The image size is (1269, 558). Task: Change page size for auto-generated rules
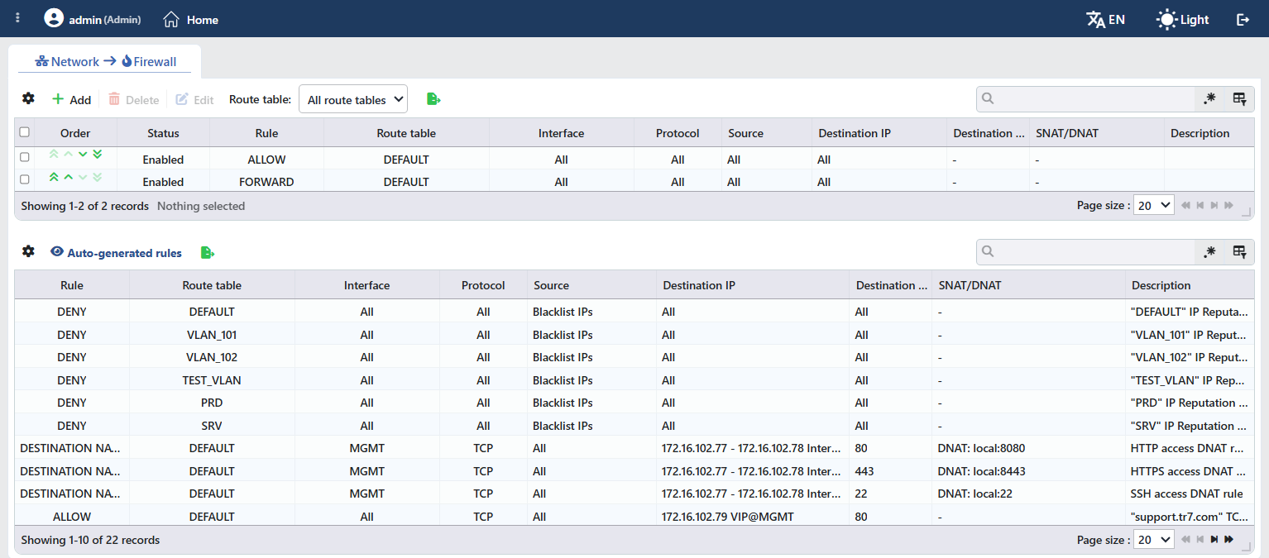pyautogui.click(x=1154, y=539)
